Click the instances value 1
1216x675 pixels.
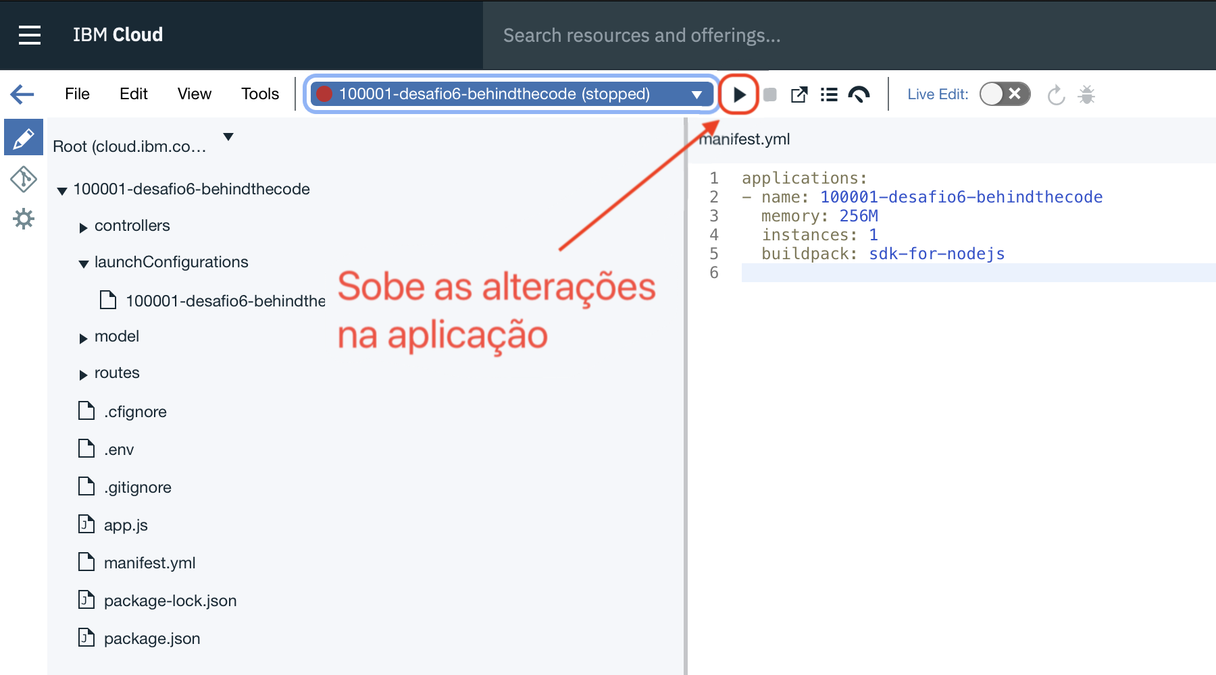[x=873, y=235]
